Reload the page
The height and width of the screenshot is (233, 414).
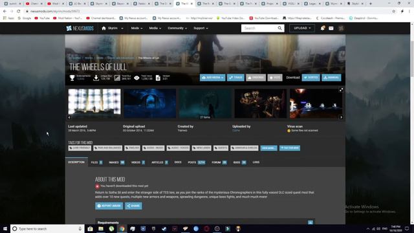19,12
